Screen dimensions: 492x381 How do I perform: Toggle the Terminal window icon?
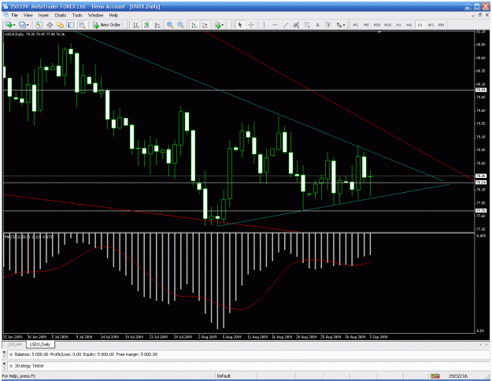click(x=71, y=24)
